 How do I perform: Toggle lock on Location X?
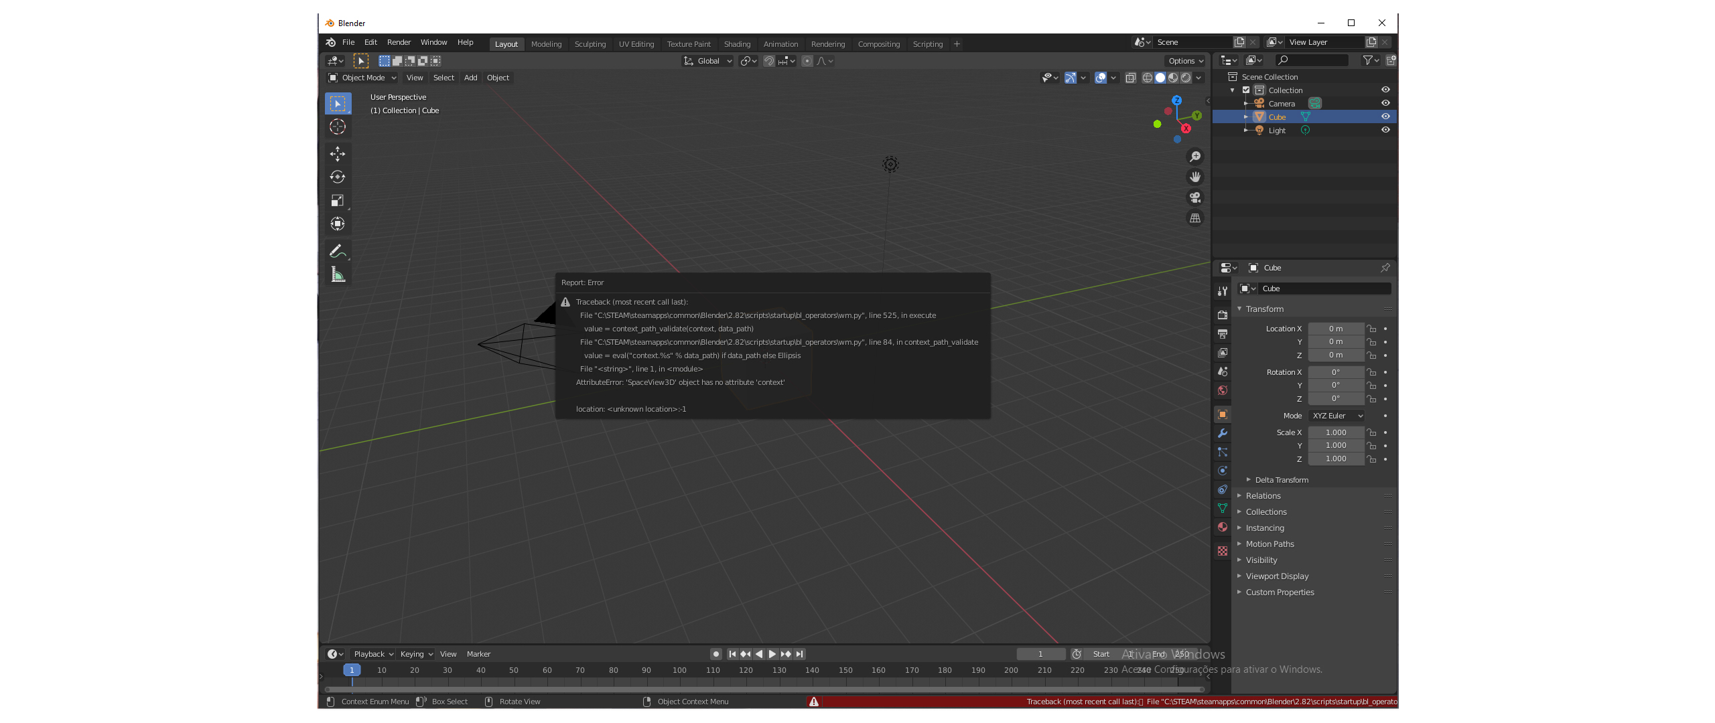pos(1372,329)
